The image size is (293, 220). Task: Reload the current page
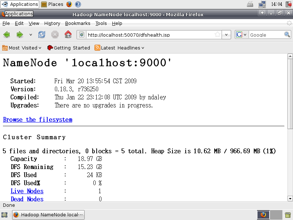coord(42,34)
